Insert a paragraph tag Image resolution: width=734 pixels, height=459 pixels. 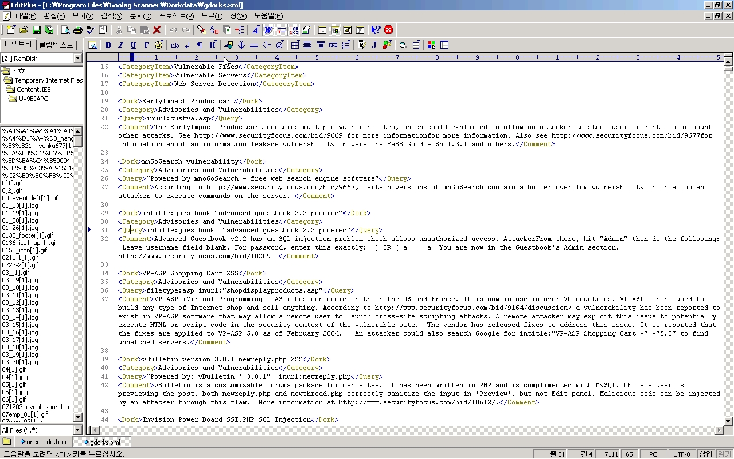200,45
